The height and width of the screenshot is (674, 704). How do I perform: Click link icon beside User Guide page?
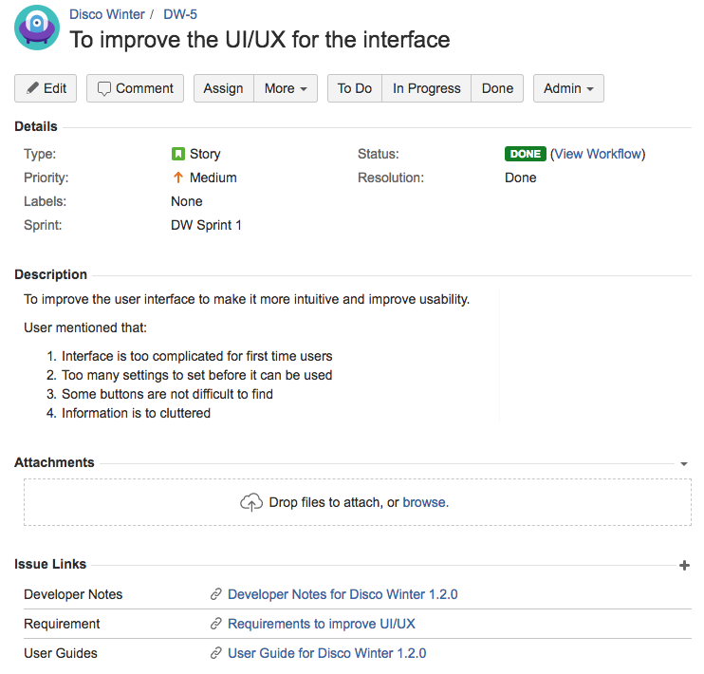point(216,654)
